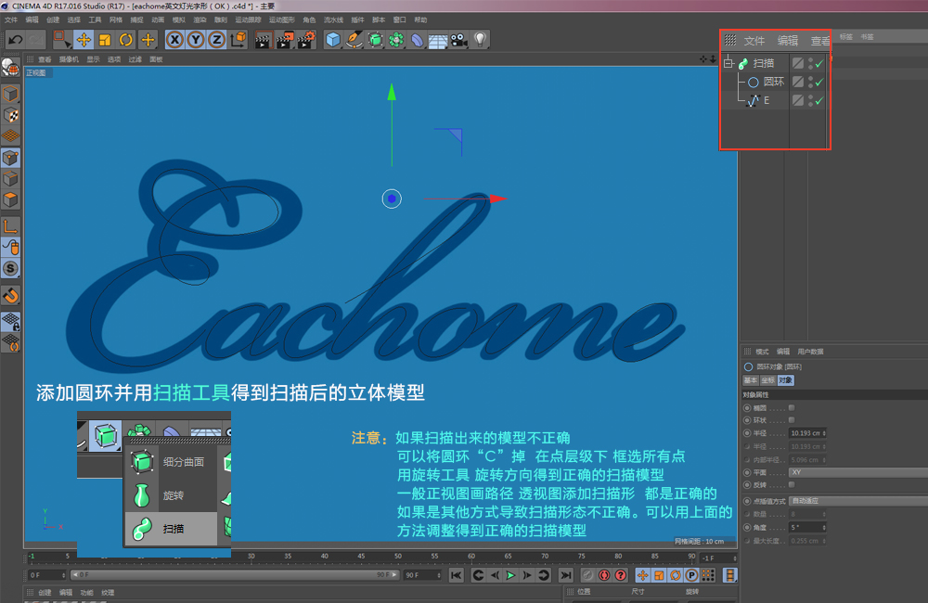
Task: Enable the 椭圆 checkbox
Action: pyautogui.click(x=792, y=407)
